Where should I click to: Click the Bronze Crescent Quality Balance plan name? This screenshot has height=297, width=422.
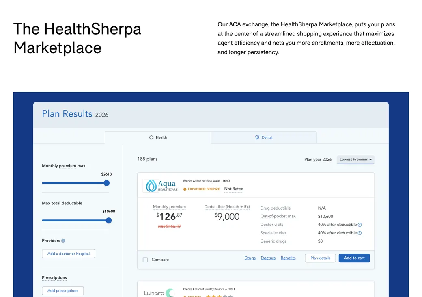[x=209, y=289]
